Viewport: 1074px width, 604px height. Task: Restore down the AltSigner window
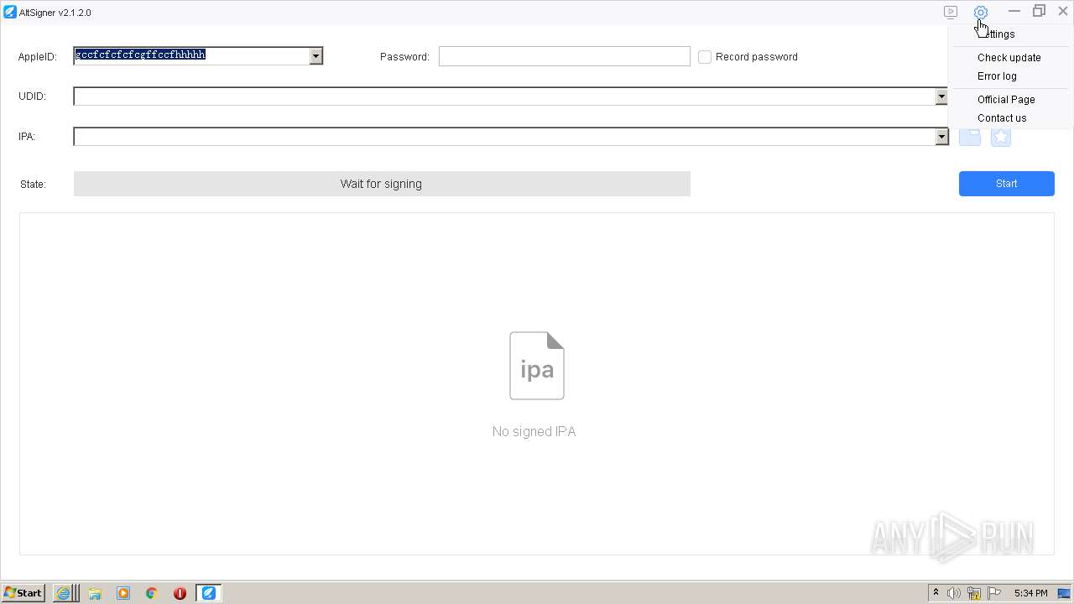tap(1039, 12)
